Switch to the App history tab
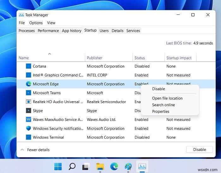 [72, 31]
